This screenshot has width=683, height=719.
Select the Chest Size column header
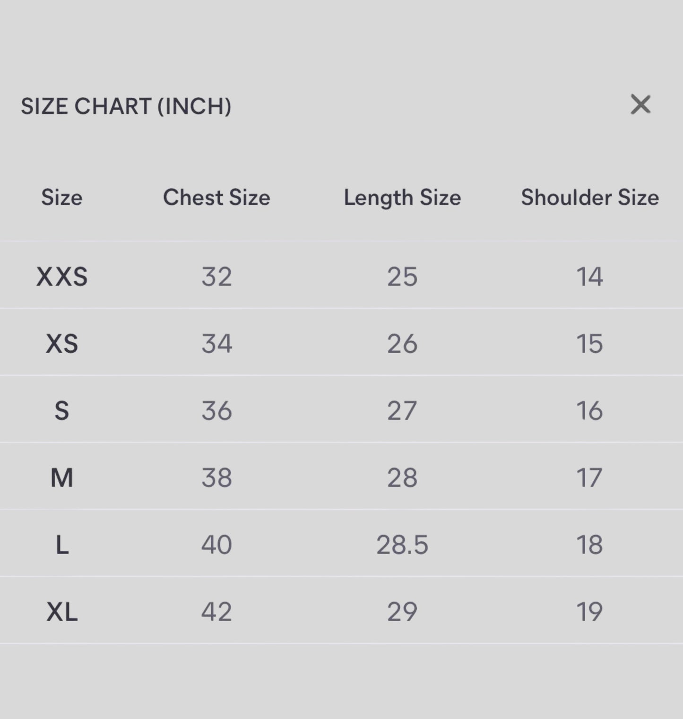216,198
